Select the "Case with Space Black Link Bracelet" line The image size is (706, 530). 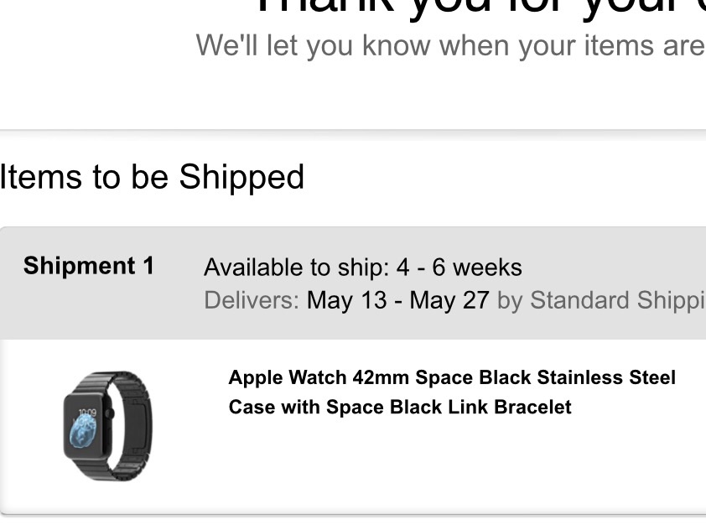click(x=400, y=407)
